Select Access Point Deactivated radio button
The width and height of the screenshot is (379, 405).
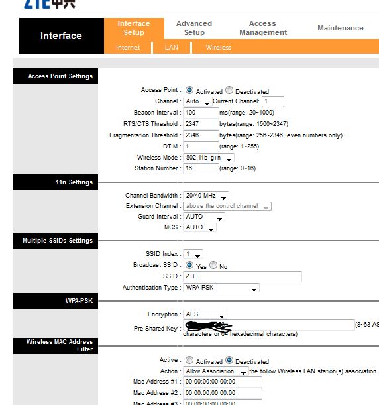pos(229,90)
